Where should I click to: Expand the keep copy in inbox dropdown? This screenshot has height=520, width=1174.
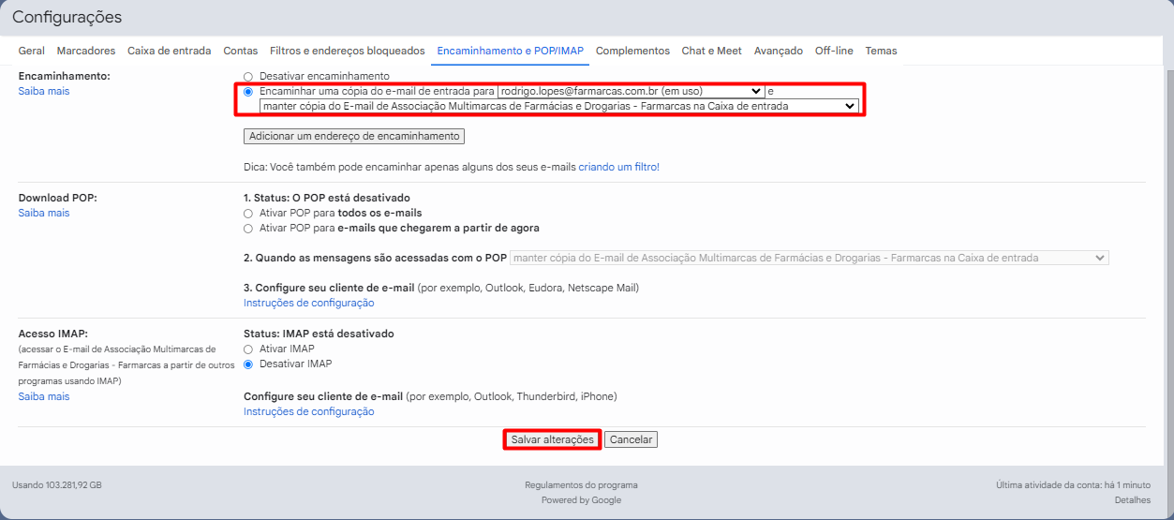(558, 107)
